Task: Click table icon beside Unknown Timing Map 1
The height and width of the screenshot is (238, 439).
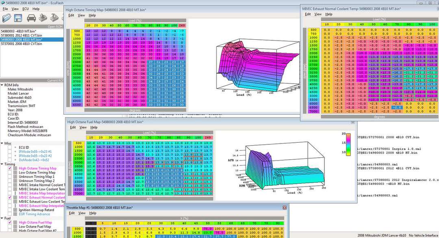Action: pos(15,177)
